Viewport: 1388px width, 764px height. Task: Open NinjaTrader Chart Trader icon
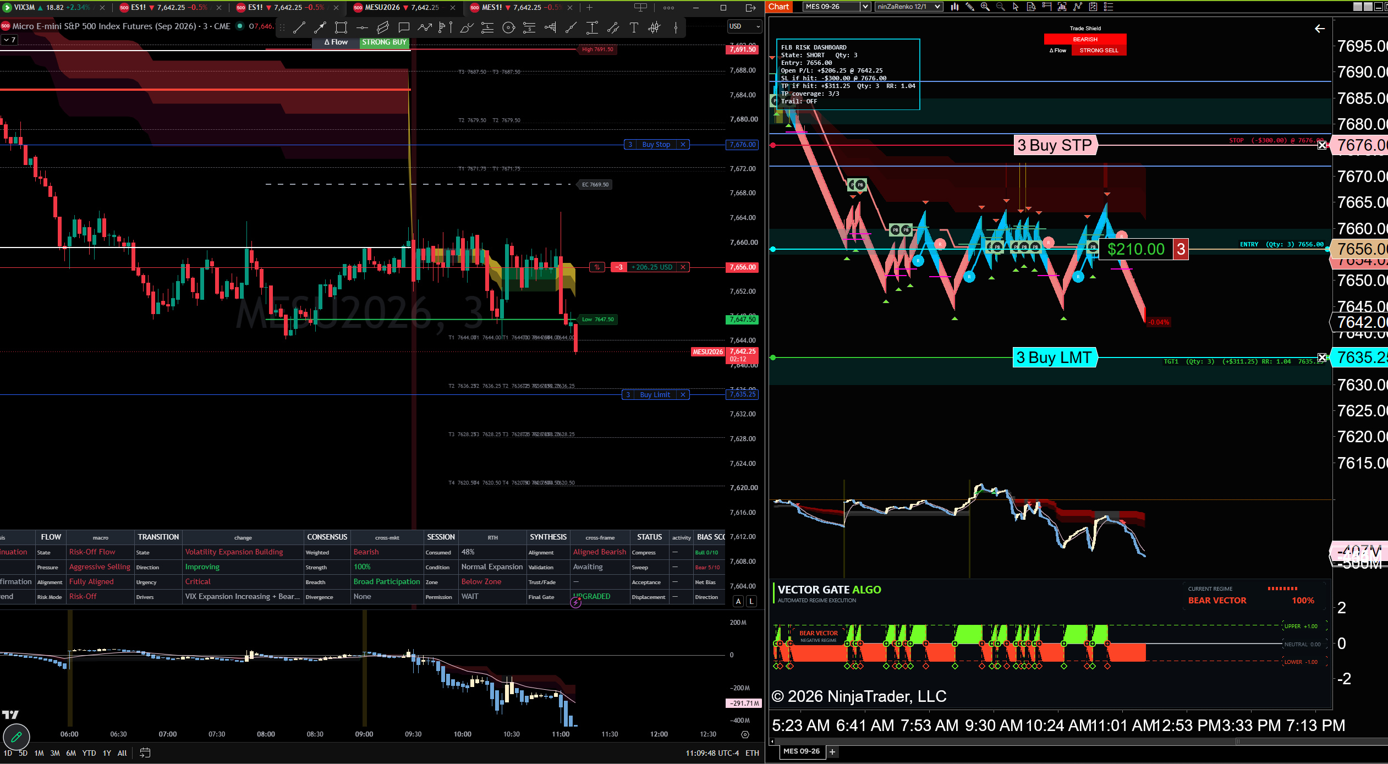tap(1046, 7)
